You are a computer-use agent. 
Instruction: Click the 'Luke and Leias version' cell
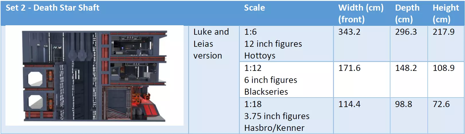tap(211, 44)
